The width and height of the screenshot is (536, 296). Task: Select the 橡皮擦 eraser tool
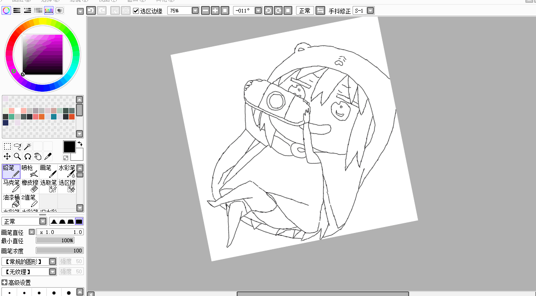(30, 186)
